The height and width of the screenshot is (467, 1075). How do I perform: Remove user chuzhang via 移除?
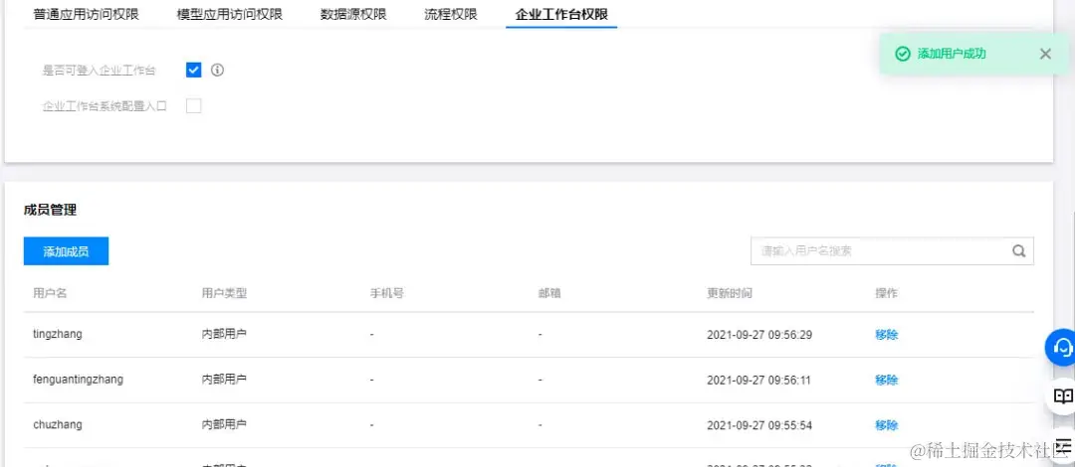coord(887,425)
